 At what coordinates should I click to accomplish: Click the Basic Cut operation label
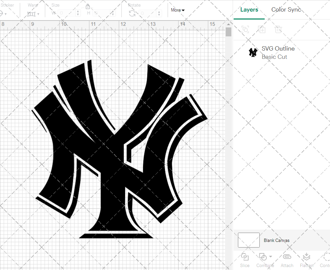click(274, 57)
